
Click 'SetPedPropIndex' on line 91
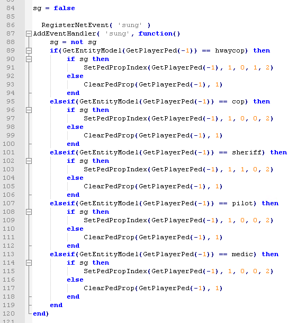coord(115,67)
